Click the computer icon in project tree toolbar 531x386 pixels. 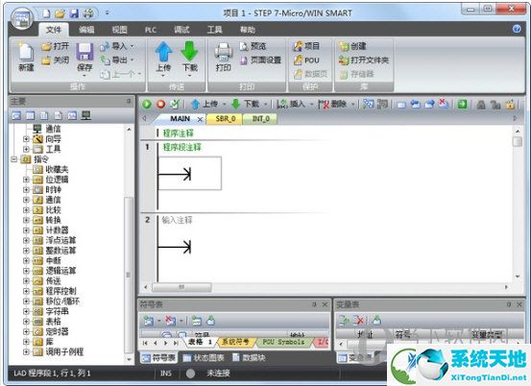86,116
